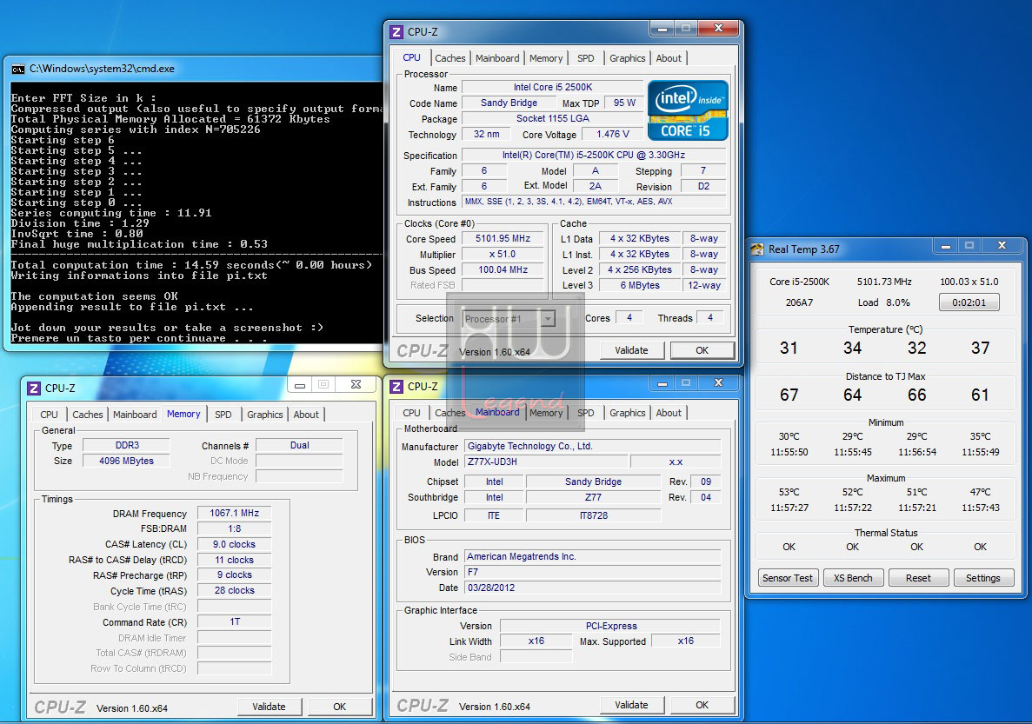Image resolution: width=1032 pixels, height=724 pixels.
Task: Click the Bus Speed value 100.04 MHz
Action: coord(503,269)
